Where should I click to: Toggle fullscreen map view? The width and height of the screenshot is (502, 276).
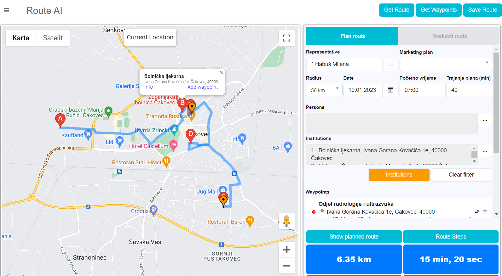point(286,38)
